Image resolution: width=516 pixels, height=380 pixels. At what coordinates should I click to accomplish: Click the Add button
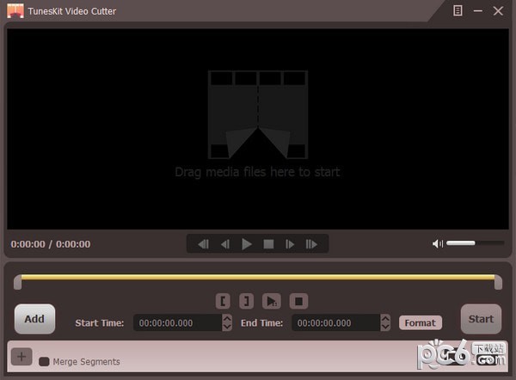pyautogui.click(x=34, y=319)
